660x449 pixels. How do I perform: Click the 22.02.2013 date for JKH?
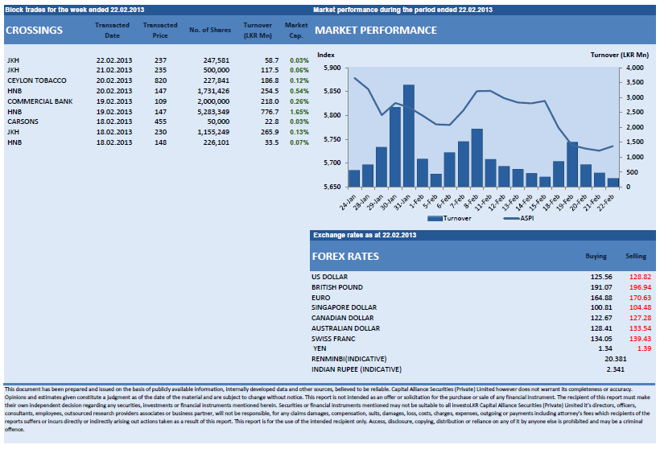(114, 60)
